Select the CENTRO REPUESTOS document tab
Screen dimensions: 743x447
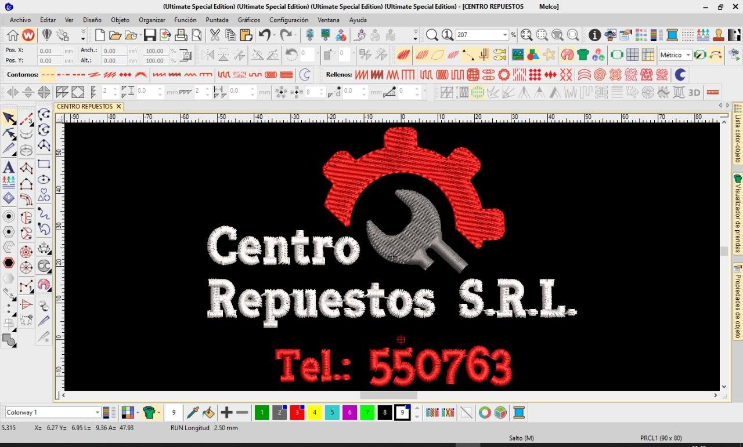pos(84,107)
